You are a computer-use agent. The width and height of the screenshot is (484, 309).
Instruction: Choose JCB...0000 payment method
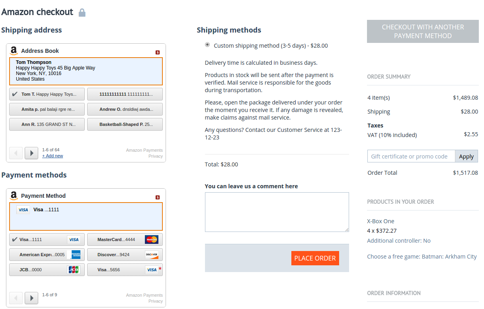pos(47,270)
